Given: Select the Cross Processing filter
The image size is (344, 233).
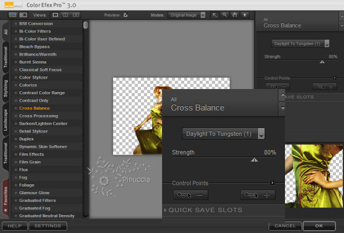Looking at the screenshot, I should pos(39,116).
